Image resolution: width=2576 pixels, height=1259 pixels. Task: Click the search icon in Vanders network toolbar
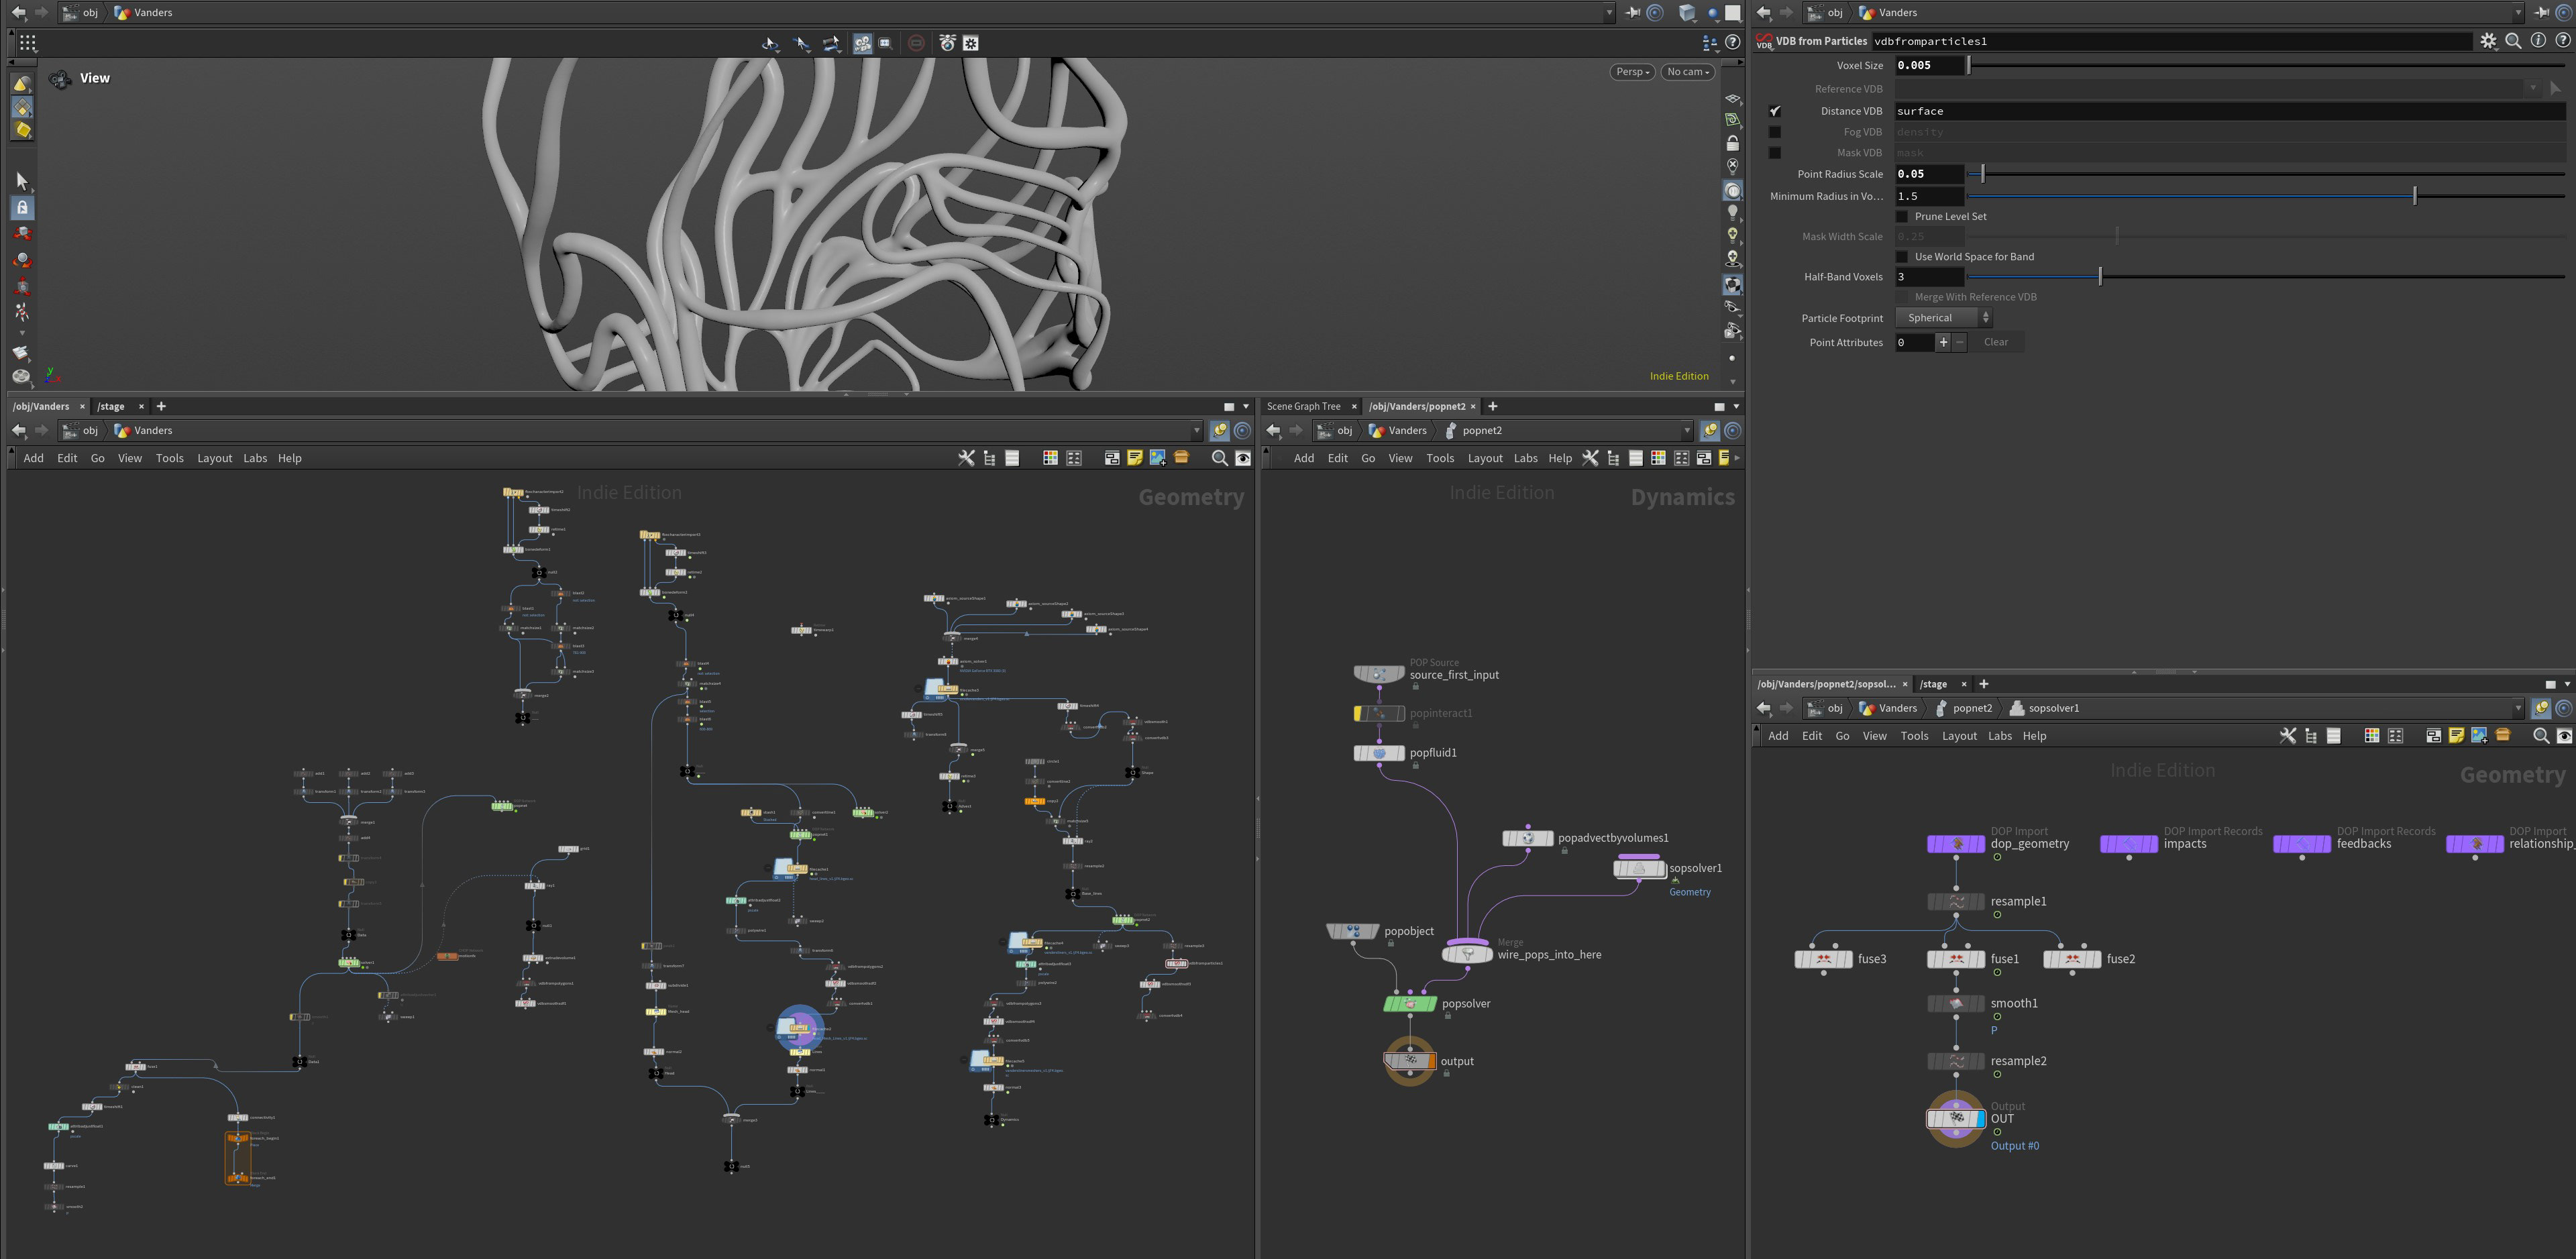[1219, 458]
